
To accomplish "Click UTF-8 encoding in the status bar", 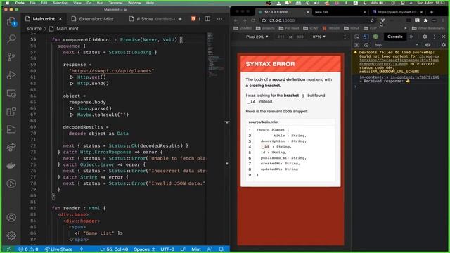I will click(x=167, y=249).
